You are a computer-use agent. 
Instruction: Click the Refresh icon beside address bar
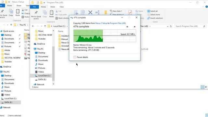[171, 26]
